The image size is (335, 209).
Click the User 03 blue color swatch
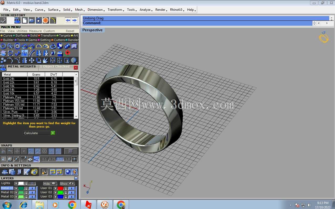[60, 197]
